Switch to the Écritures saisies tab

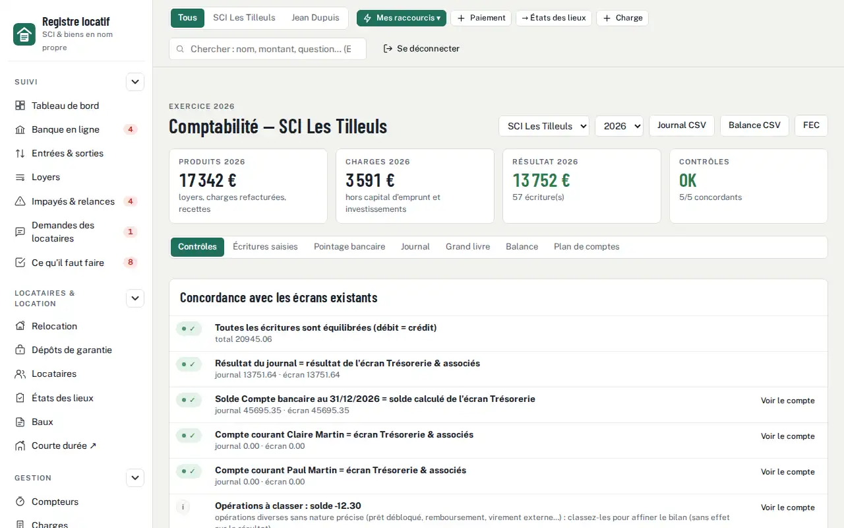point(265,247)
